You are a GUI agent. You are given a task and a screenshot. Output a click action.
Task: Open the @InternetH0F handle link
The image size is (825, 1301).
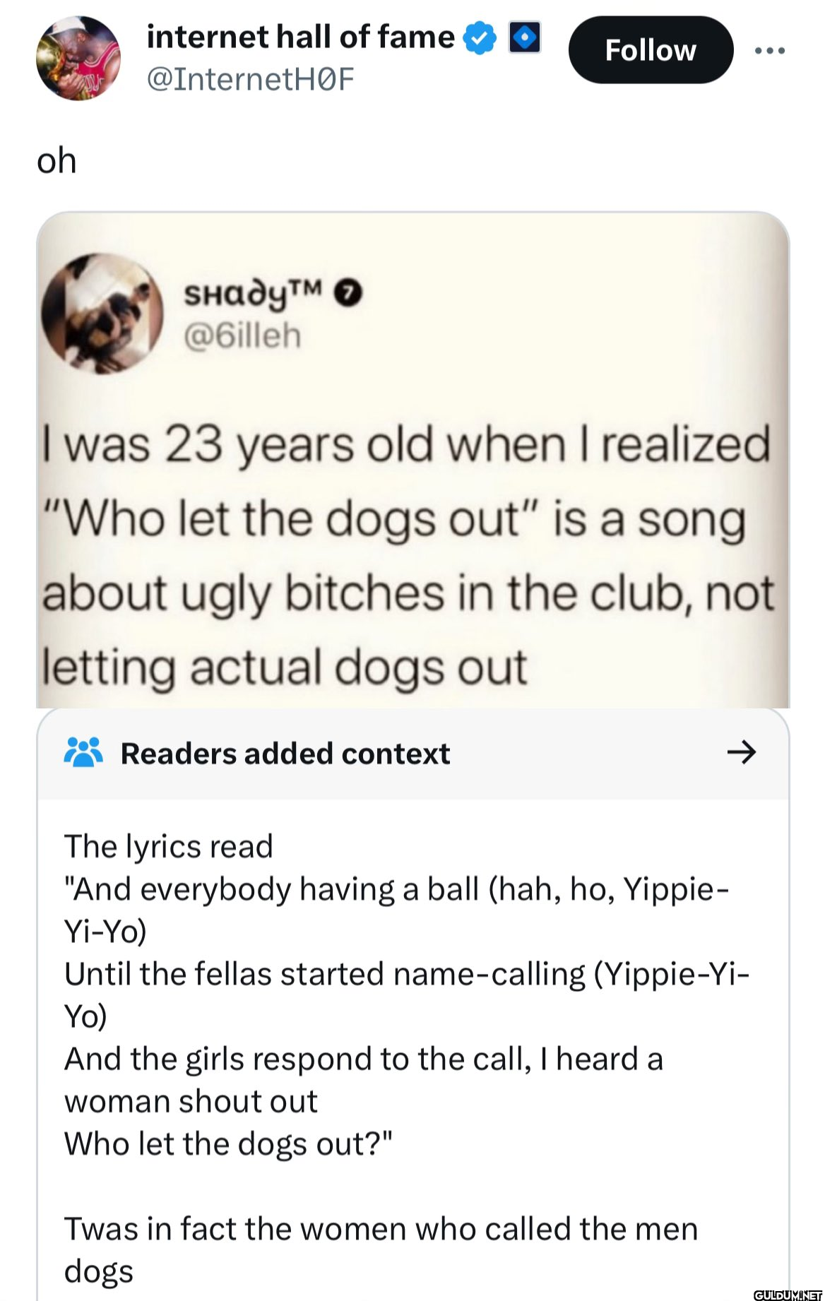coord(250,79)
